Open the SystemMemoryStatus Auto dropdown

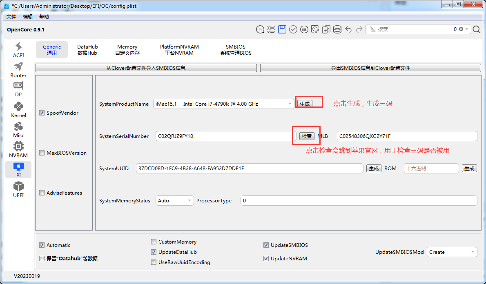(174, 201)
